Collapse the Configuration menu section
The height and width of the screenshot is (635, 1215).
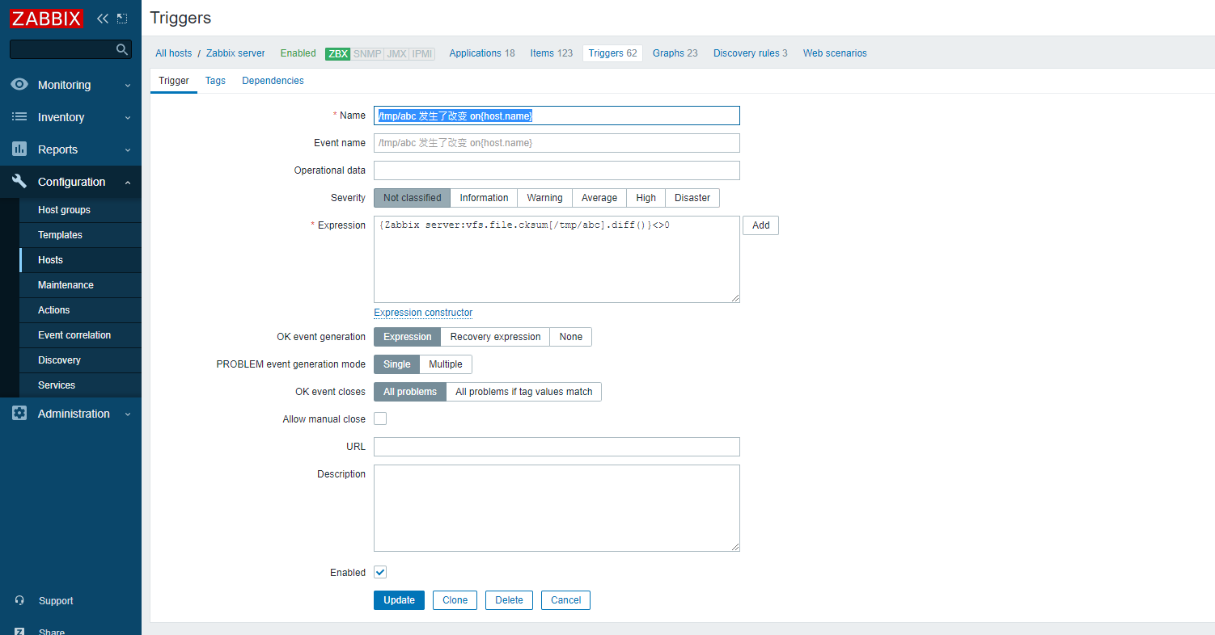[x=70, y=182]
